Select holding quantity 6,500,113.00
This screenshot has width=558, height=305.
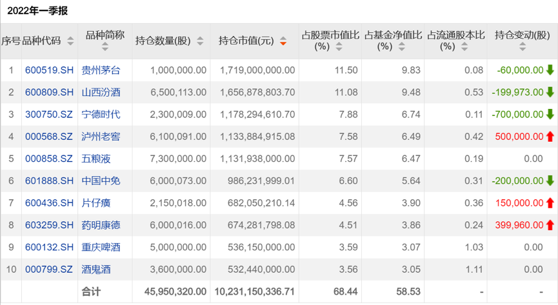178,92
